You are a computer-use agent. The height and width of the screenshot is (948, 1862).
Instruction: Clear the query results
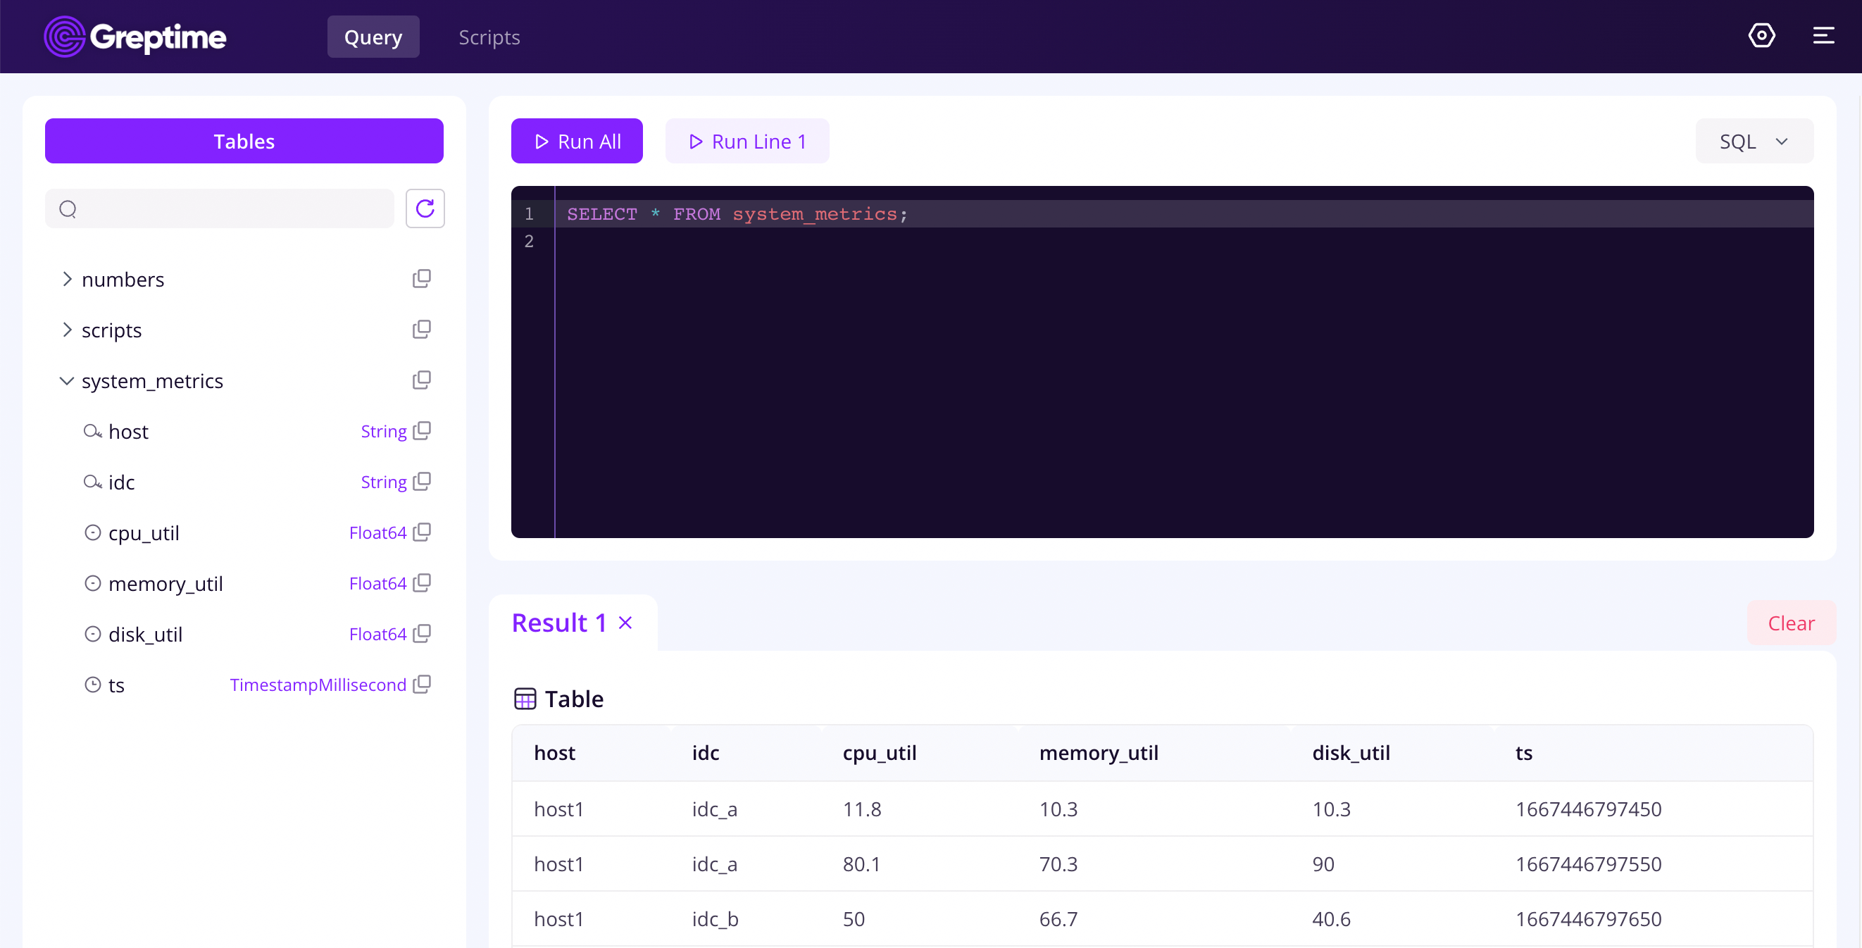(1791, 623)
